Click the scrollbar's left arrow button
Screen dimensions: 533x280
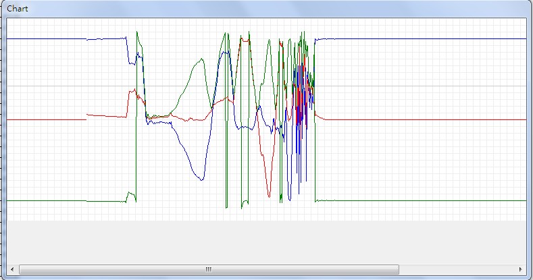tap(13, 269)
